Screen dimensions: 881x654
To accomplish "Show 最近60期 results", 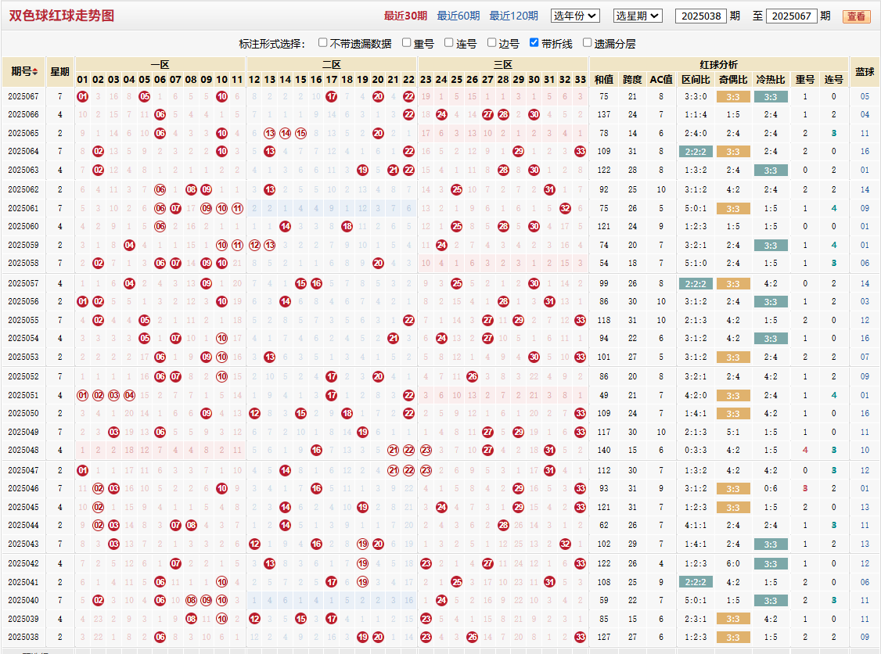I will point(458,16).
